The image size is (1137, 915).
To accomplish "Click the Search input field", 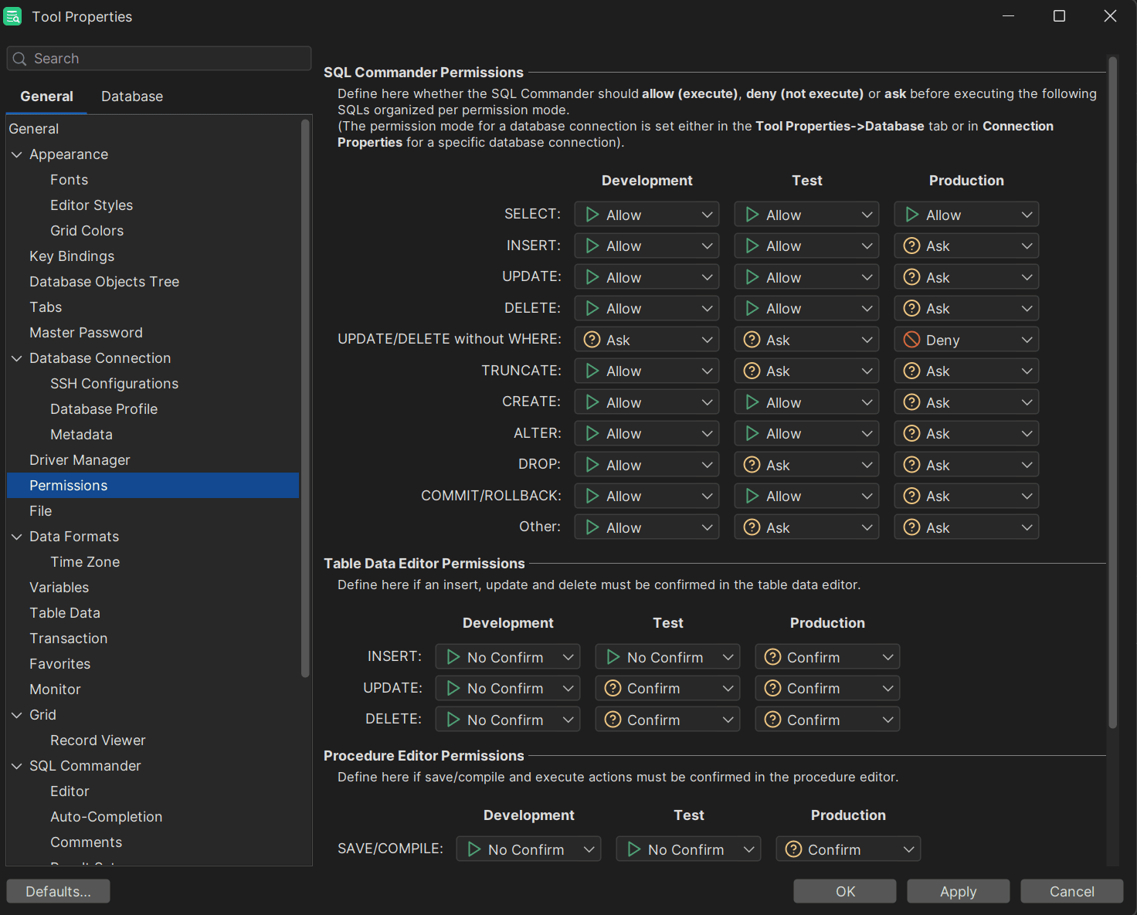I will [x=154, y=58].
